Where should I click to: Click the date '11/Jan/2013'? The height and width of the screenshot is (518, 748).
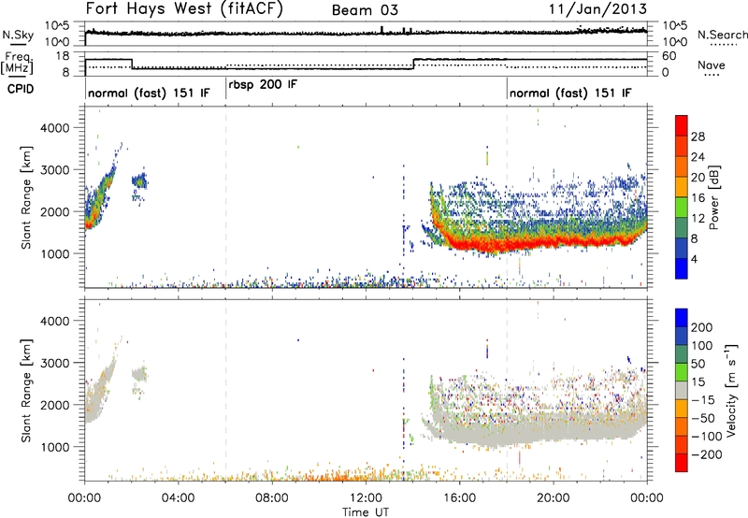pyautogui.click(x=597, y=8)
